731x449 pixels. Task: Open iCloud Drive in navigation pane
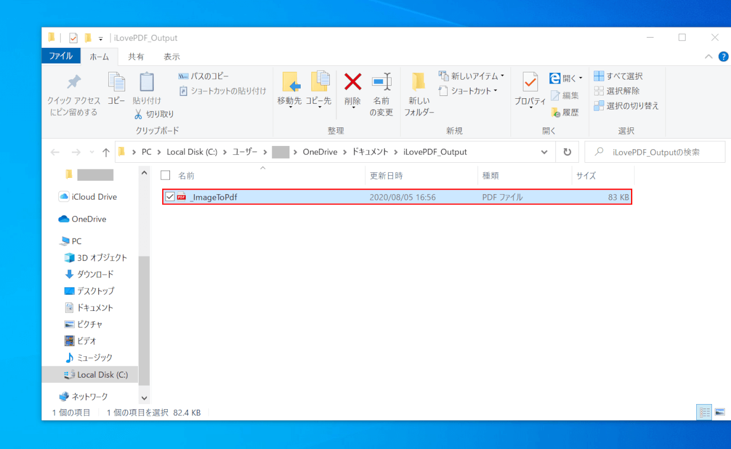(89, 196)
